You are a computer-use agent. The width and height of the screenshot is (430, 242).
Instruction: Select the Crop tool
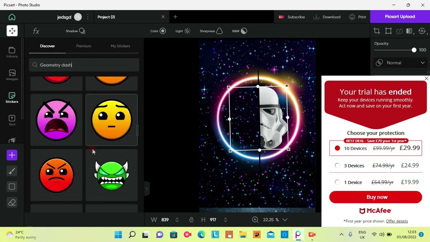pos(377,31)
